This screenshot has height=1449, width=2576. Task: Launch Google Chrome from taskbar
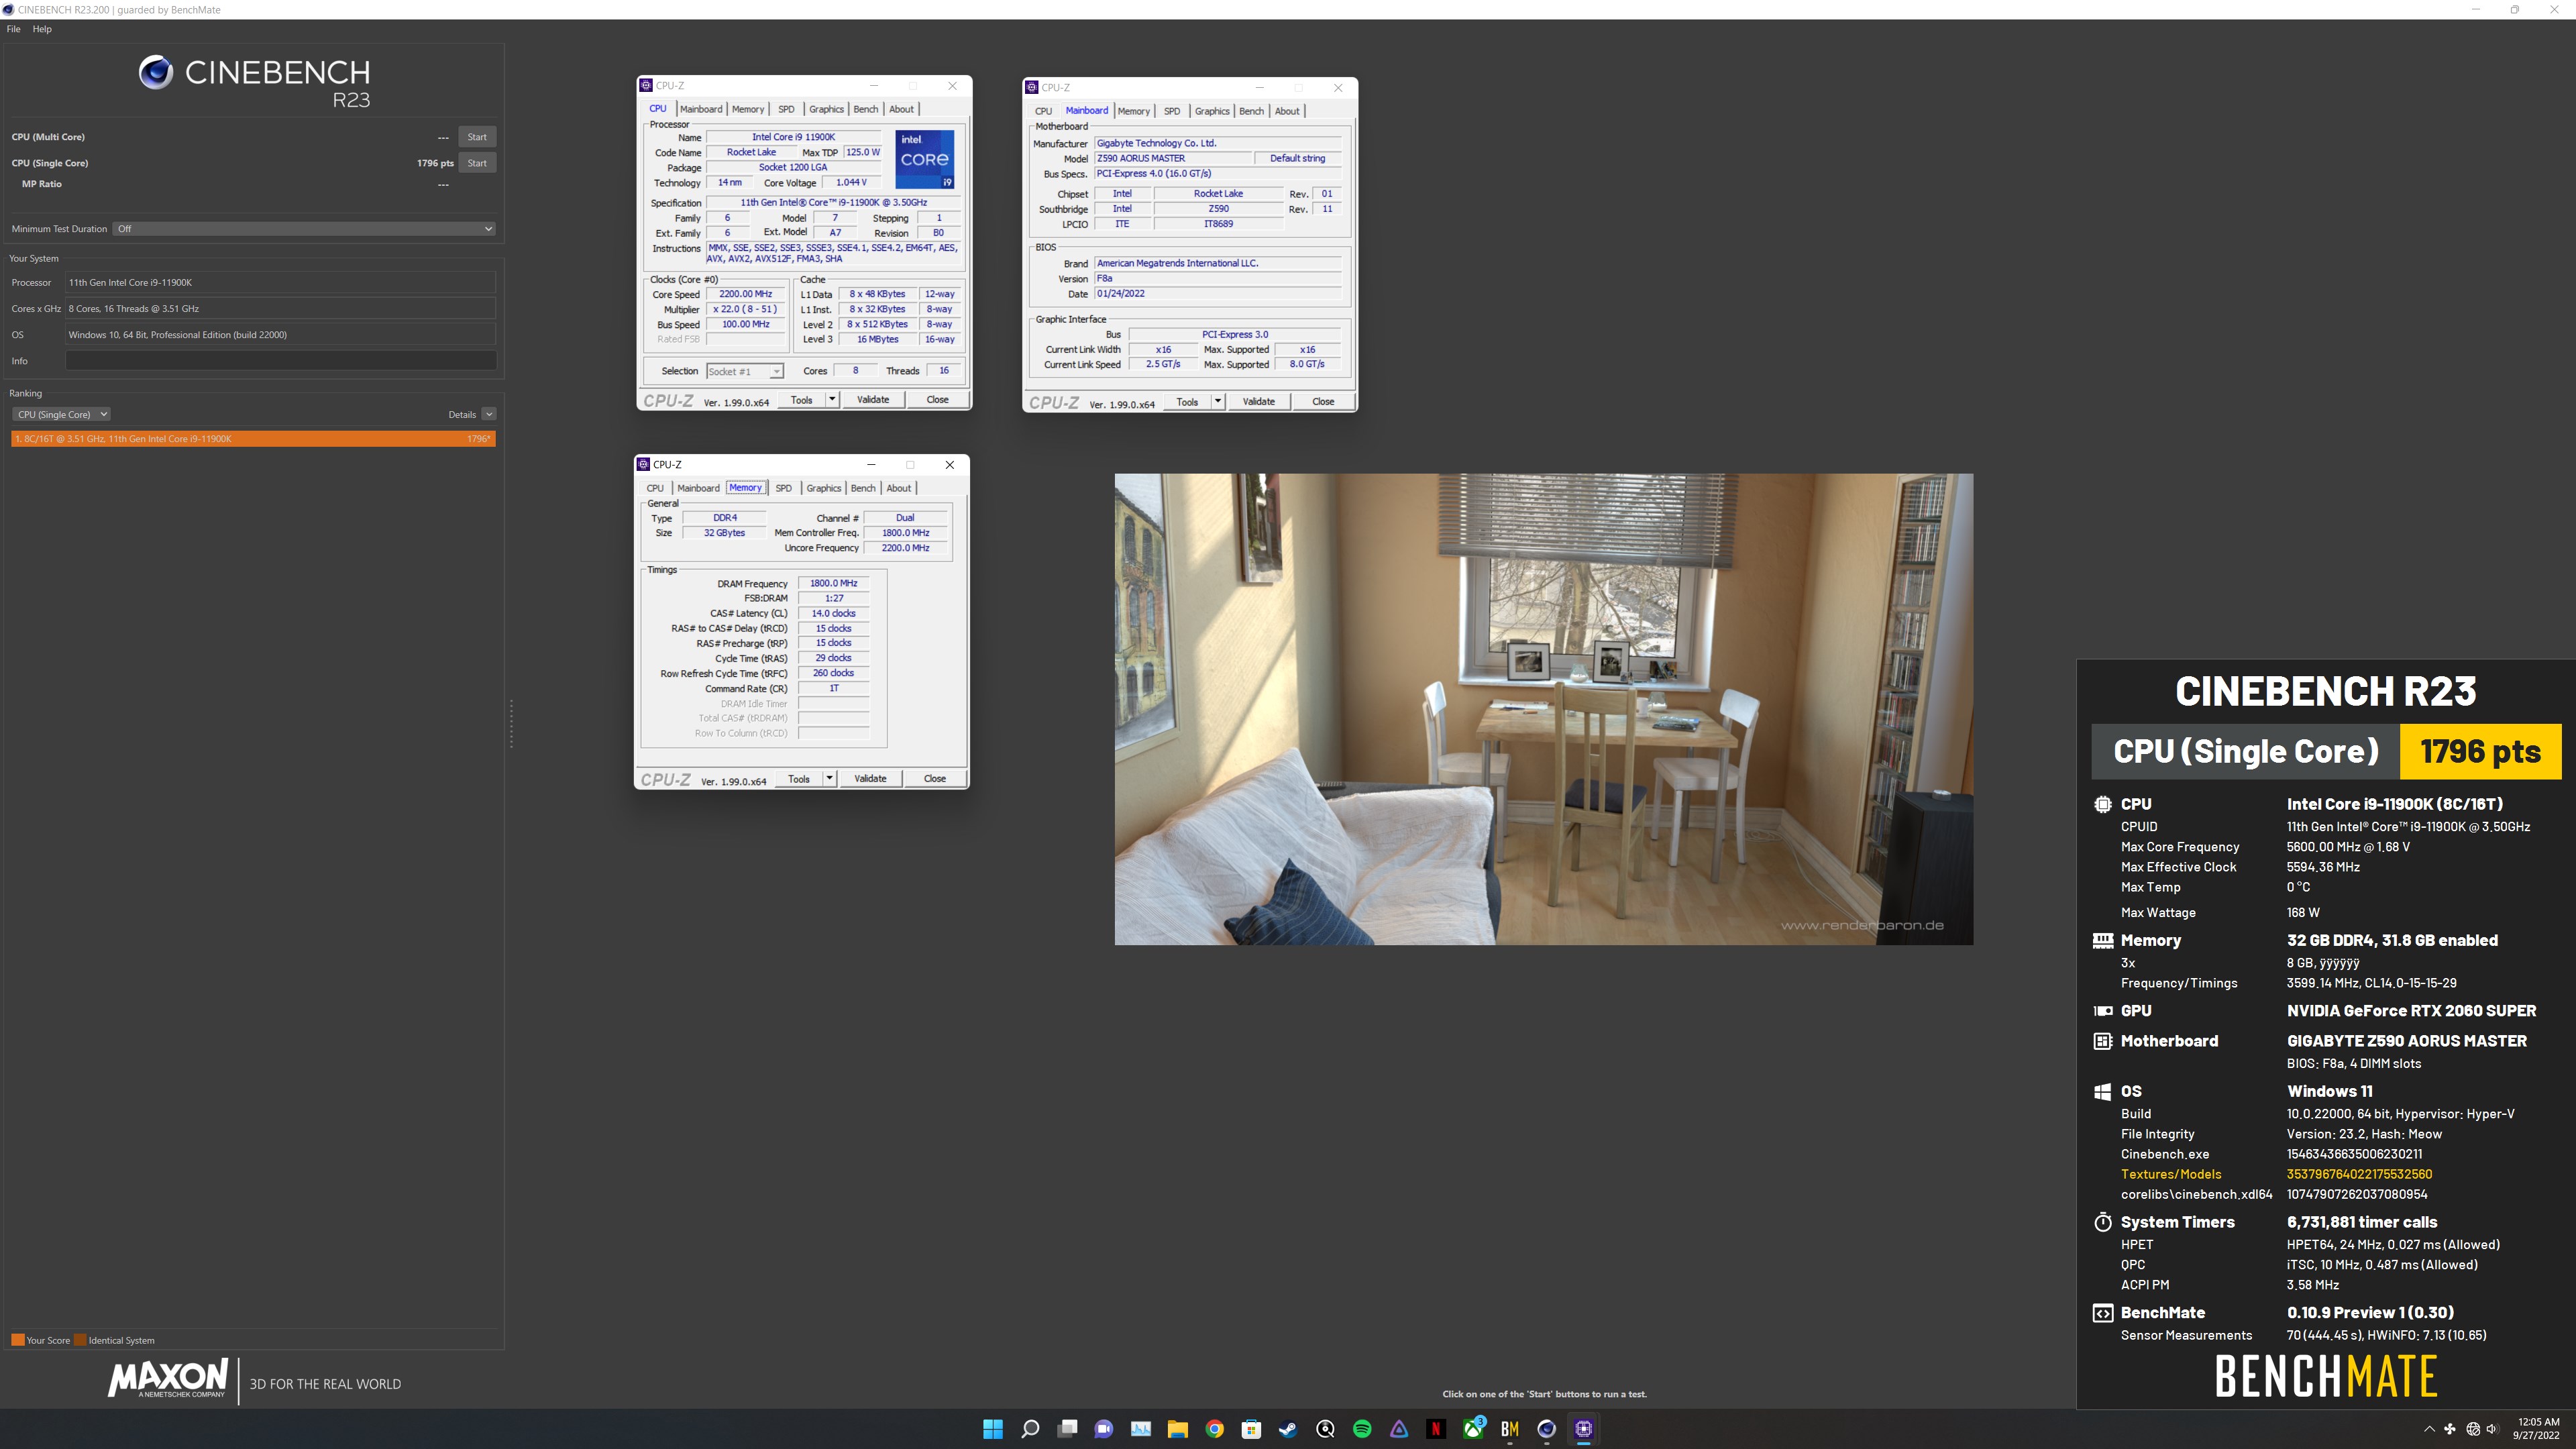[1214, 1429]
